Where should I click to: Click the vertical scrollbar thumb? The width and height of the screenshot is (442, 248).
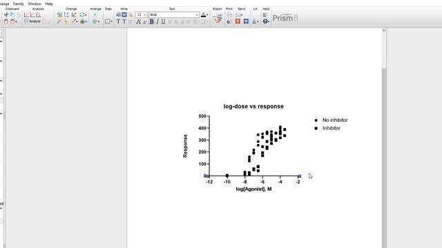click(384, 158)
